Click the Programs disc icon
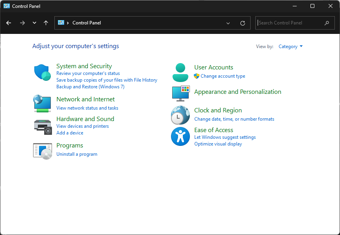 click(x=43, y=151)
